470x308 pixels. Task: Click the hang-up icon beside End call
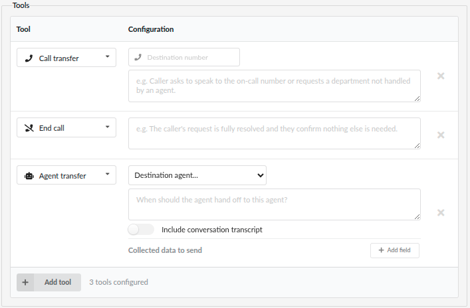[29, 128]
